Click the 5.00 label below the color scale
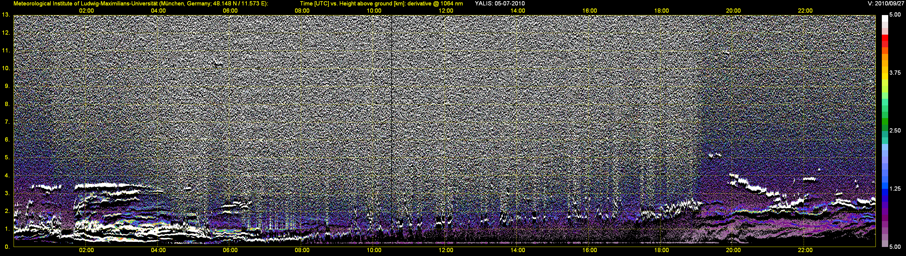The width and height of the screenshot is (906, 256). [895, 247]
